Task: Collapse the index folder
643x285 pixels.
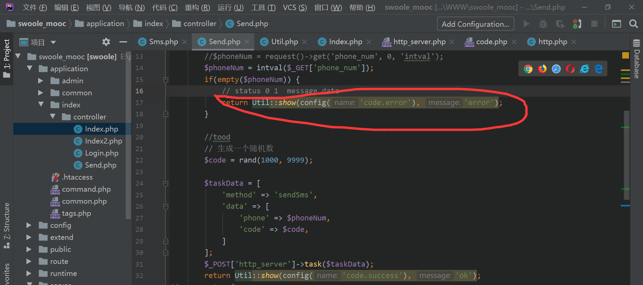Action: point(41,104)
